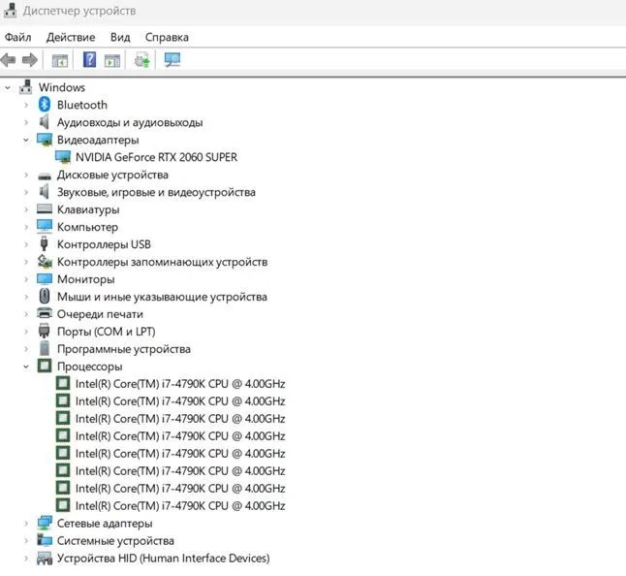Click the Процессоры category icon
This screenshot has height=576, width=626.
[x=45, y=367]
